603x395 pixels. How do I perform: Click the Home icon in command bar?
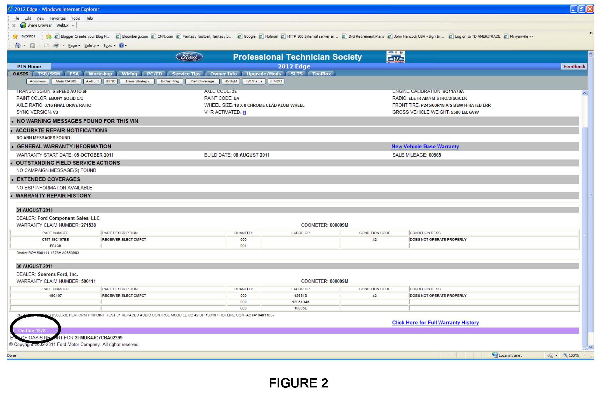click(18, 46)
